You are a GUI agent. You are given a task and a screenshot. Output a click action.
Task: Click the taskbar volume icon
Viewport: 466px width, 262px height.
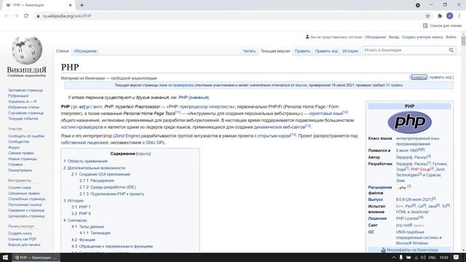point(423,257)
